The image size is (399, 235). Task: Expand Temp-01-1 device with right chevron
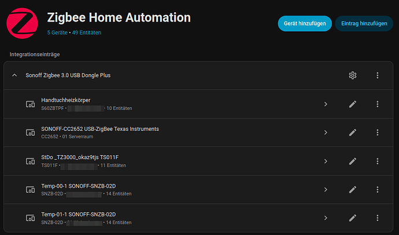pos(326,218)
